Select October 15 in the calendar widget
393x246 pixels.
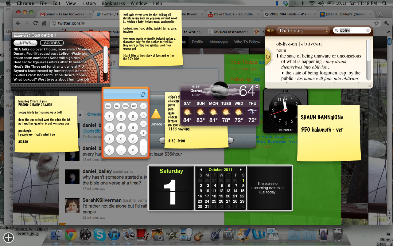pyautogui.click(x=242, y=191)
